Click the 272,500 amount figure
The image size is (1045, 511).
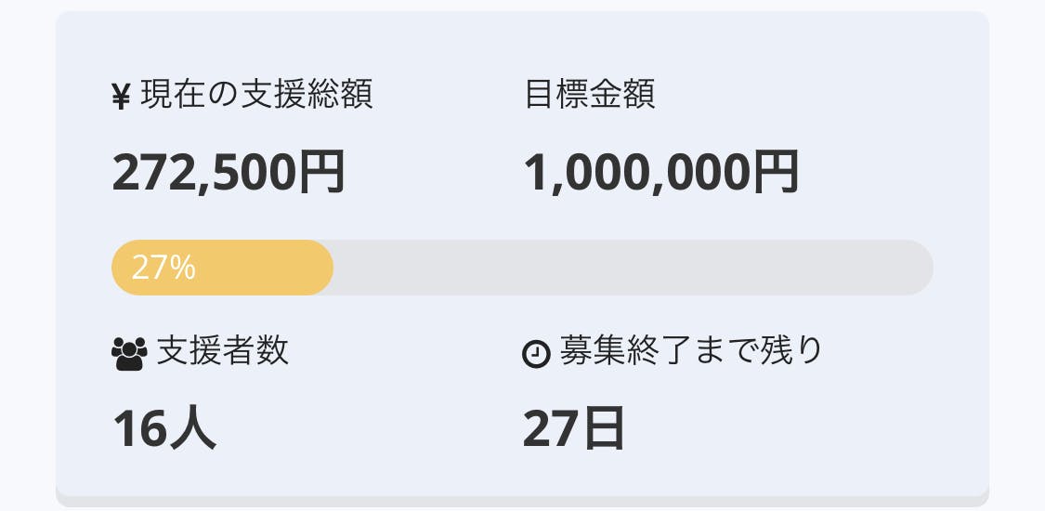[204, 173]
